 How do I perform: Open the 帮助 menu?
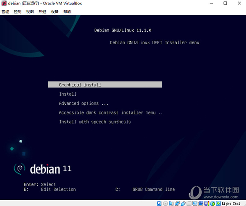point(67,11)
